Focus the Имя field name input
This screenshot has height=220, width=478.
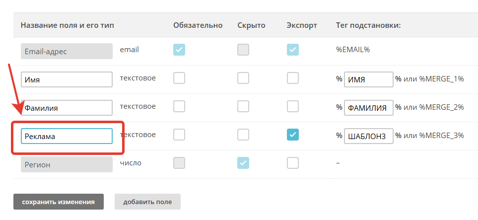[67, 79]
